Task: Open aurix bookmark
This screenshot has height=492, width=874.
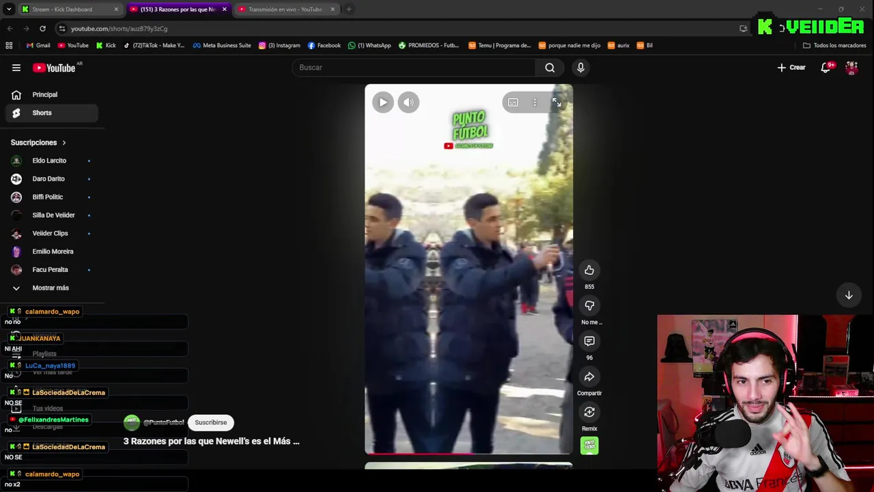Action: pyautogui.click(x=619, y=46)
